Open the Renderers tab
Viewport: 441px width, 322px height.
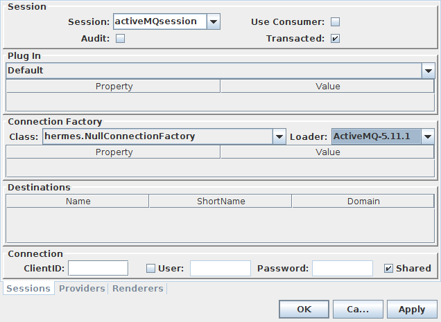pos(138,288)
